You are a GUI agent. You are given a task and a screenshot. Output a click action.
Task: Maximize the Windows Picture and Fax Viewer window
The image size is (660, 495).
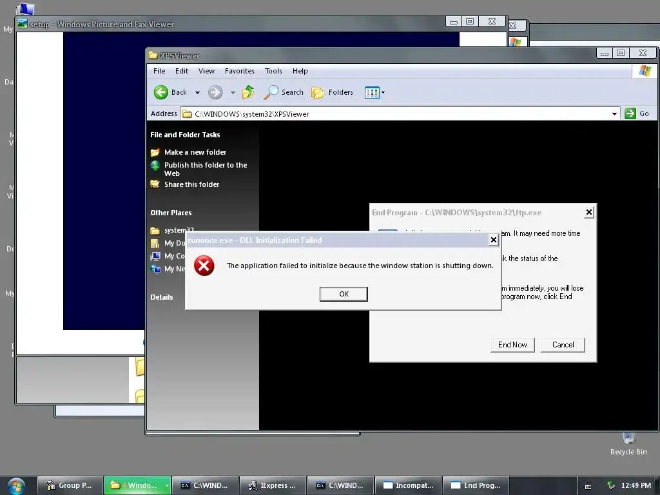[x=470, y=21]
